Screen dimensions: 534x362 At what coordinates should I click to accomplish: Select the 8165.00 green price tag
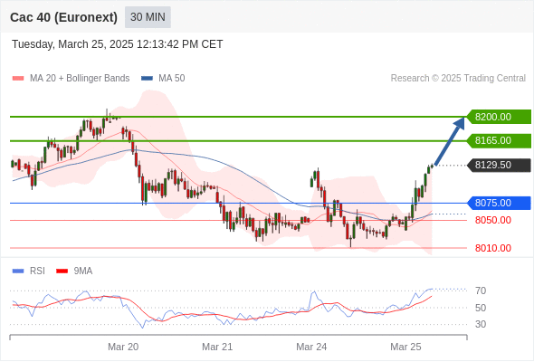tap(499, 140)
